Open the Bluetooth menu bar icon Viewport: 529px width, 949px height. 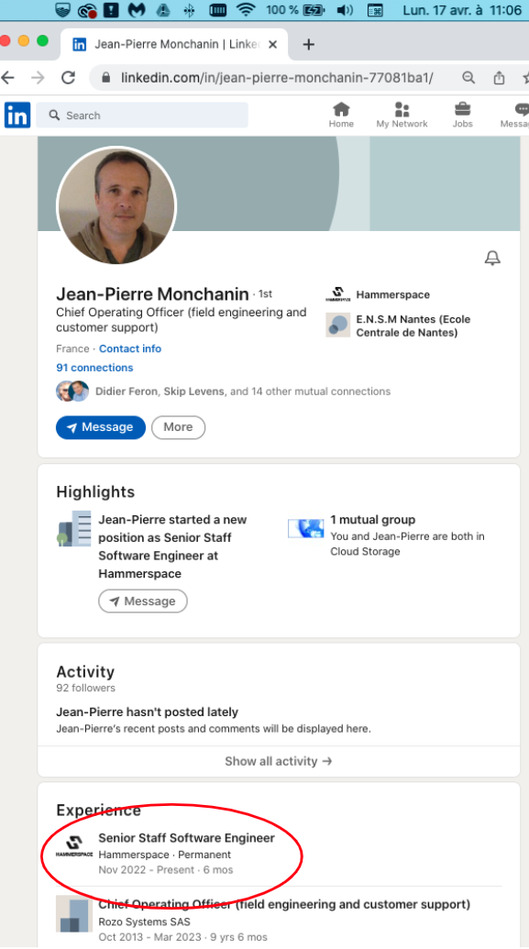[x=190, y=10]
